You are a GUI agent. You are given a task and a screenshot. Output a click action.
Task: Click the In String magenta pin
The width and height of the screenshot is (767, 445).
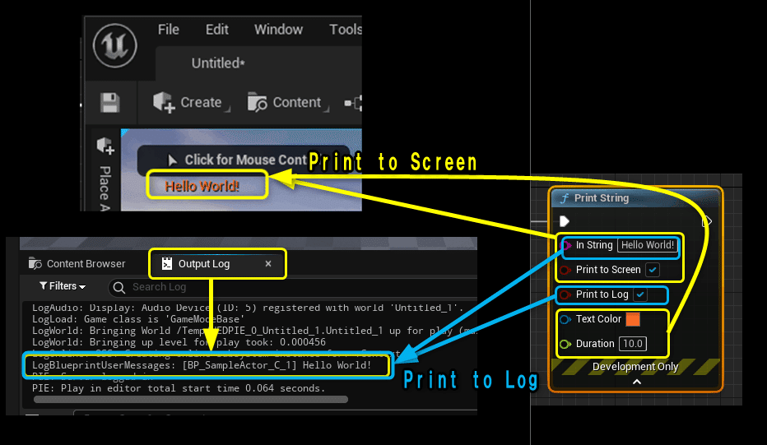tap(566, 245)
